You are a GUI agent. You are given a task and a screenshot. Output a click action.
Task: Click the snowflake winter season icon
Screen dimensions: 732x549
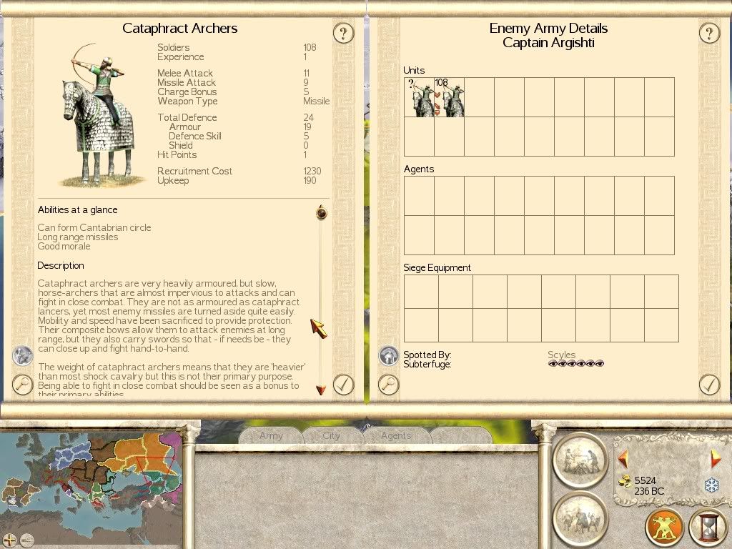point(711,485)
